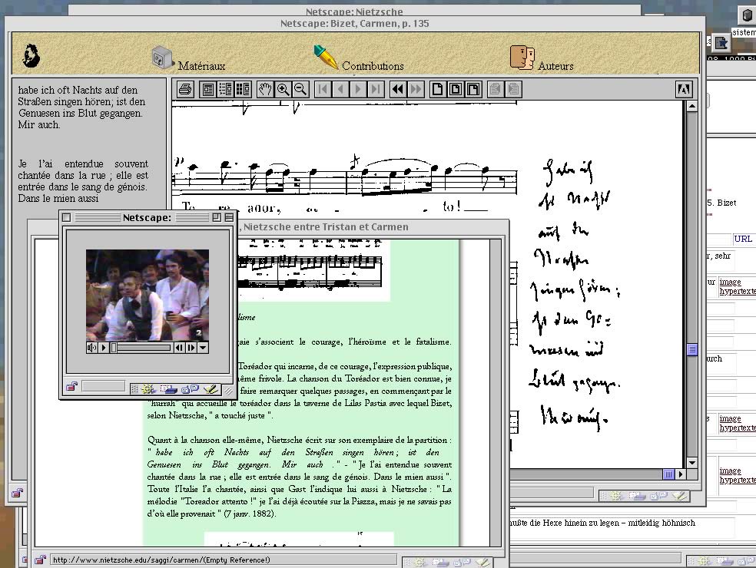
Task: Set Fit Page view icon
Action: pos(456,89)
